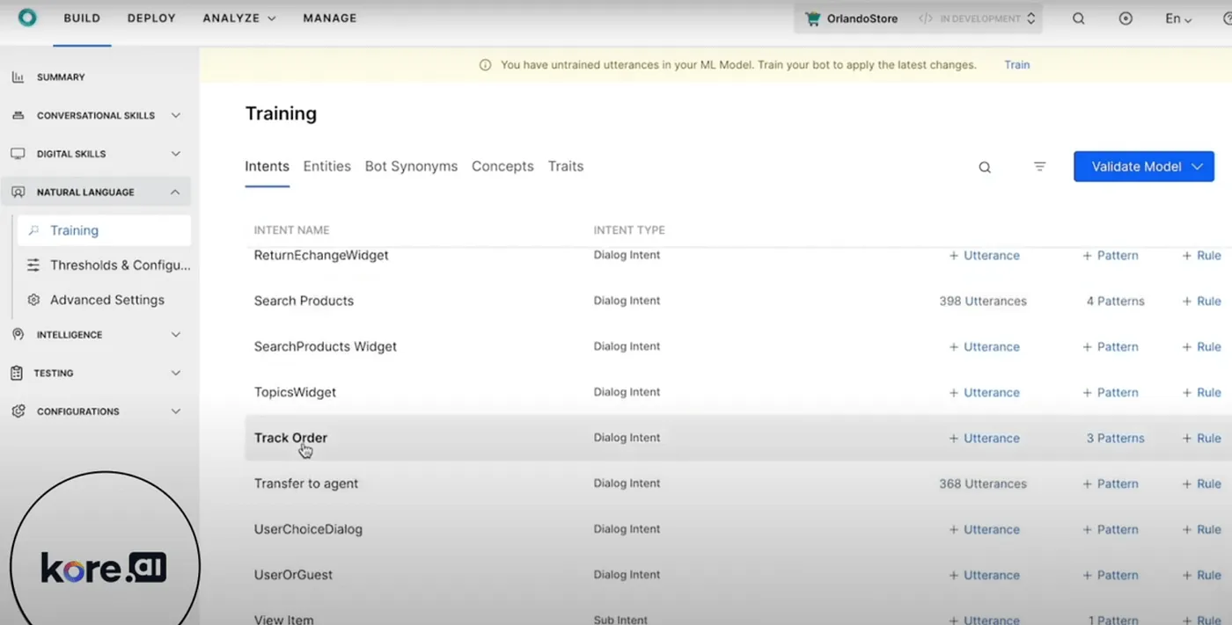Expand Testing section
Viewport: 1232px width, 625px height.
point(176,373)
